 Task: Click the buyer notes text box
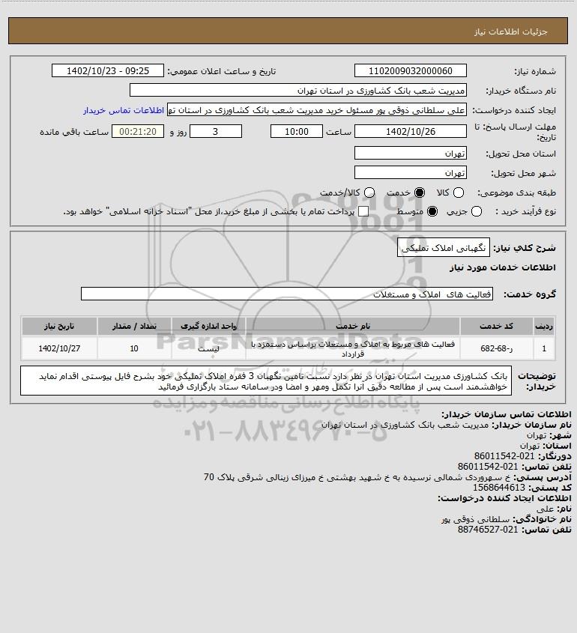click(x=266, y=381)
